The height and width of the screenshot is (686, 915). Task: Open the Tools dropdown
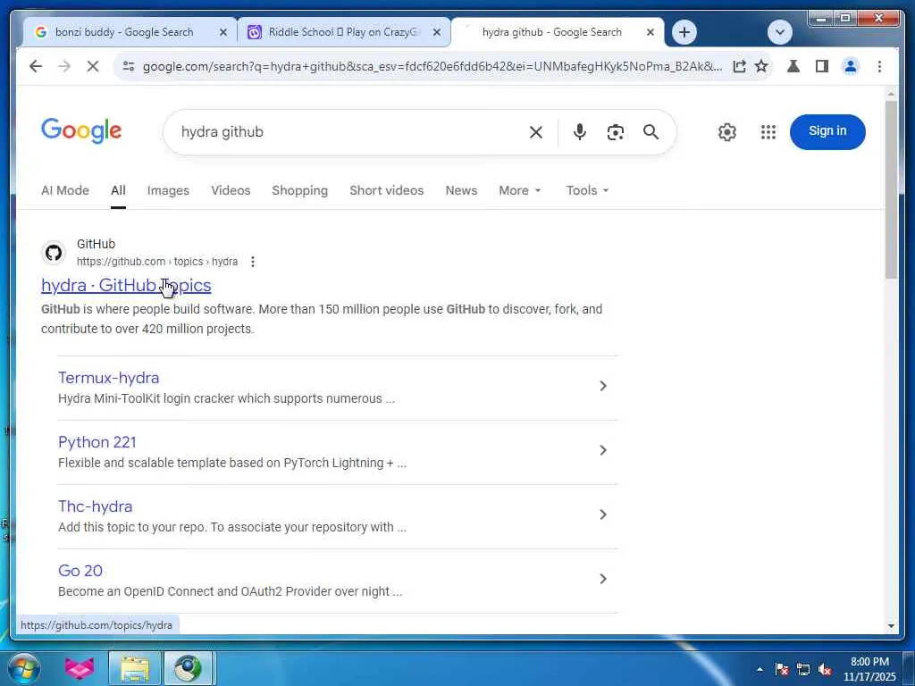click(587, 191)
